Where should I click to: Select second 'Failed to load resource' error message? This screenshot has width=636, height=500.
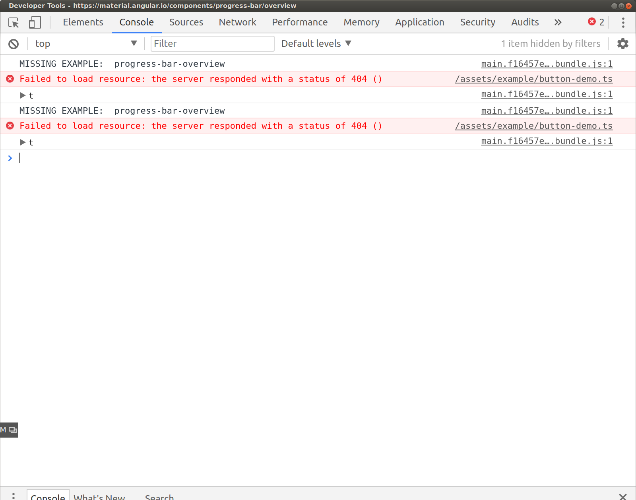(x=201, y=126)
